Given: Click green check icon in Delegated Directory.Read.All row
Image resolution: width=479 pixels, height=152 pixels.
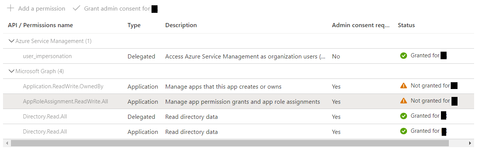Looking at the screenshot, I should (404, 116).
